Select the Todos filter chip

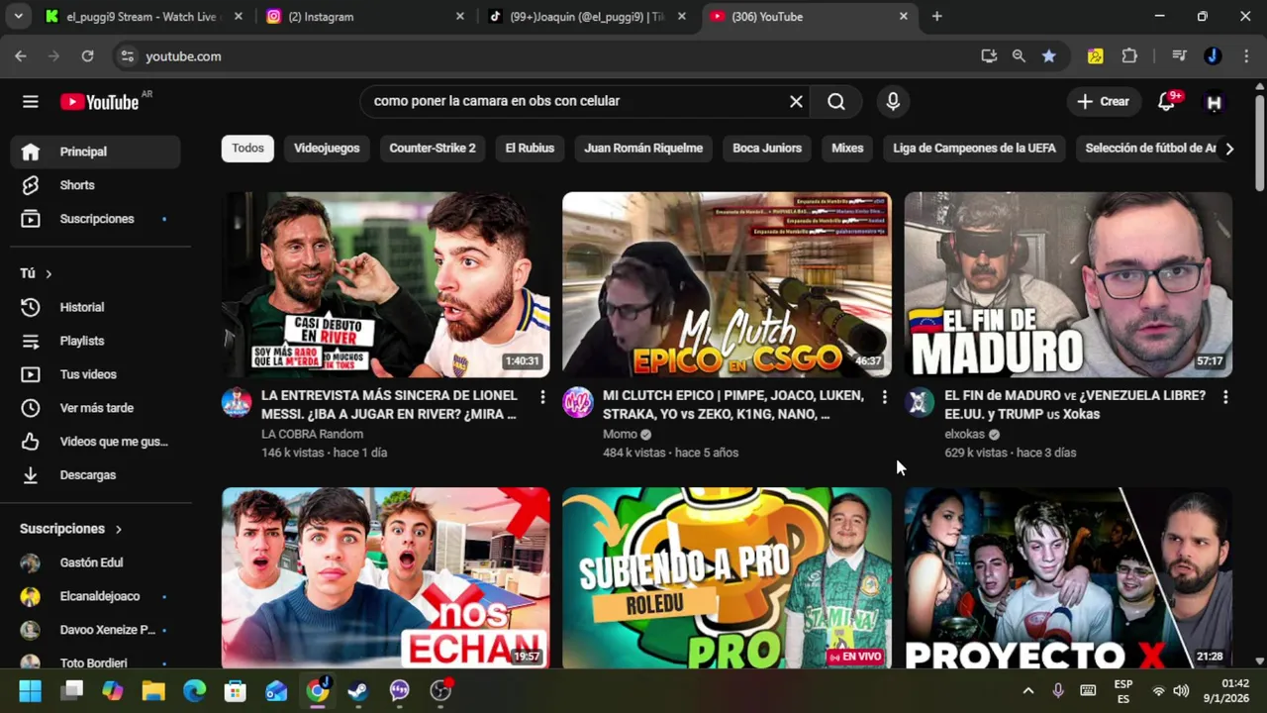click(248, 149)
